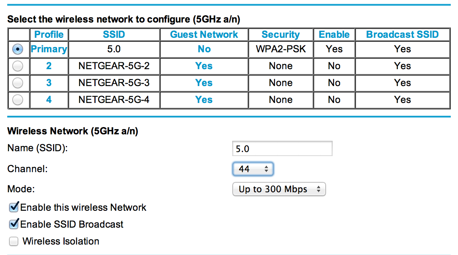458x255 pixels.
Task: Select radio button for profile 2
Action: pos(18,66)
